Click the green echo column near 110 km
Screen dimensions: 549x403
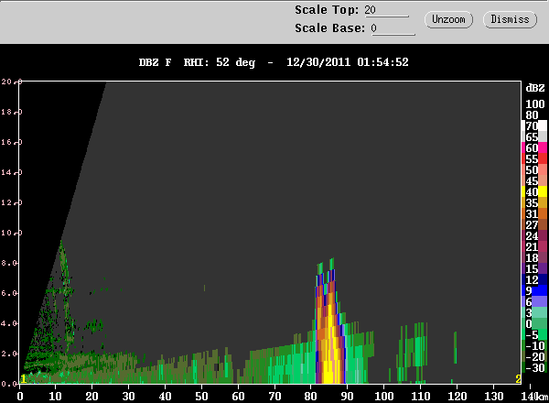422,348
